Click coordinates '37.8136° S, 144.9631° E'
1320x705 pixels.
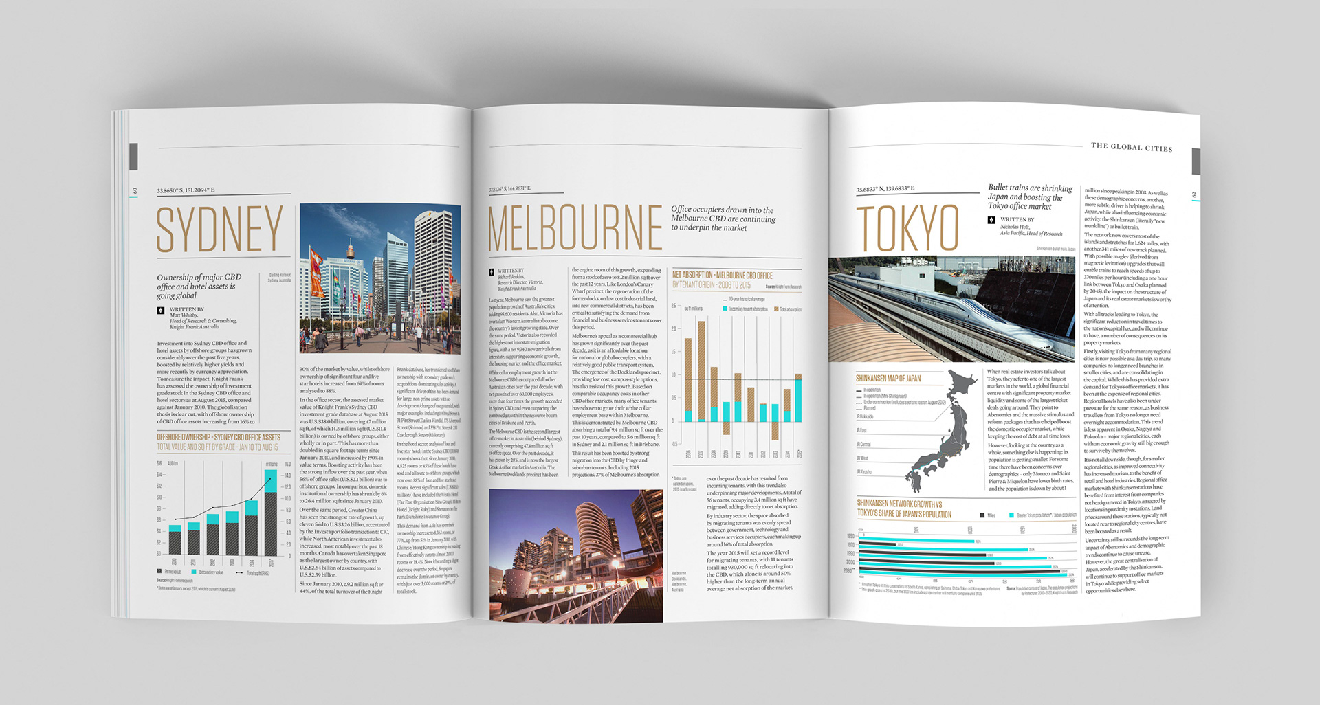tap(509, 188)
